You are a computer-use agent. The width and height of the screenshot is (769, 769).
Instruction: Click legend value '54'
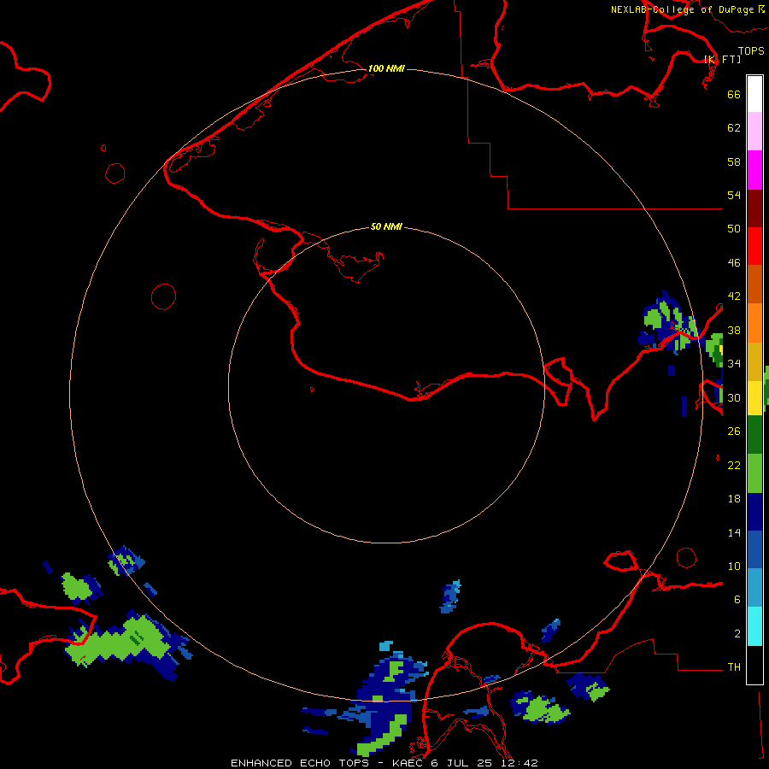point(734,195)
